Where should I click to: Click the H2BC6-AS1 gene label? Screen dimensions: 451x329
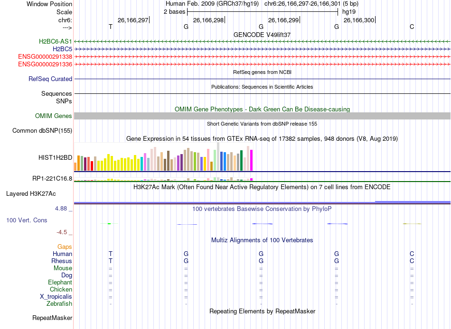point(55,41)
